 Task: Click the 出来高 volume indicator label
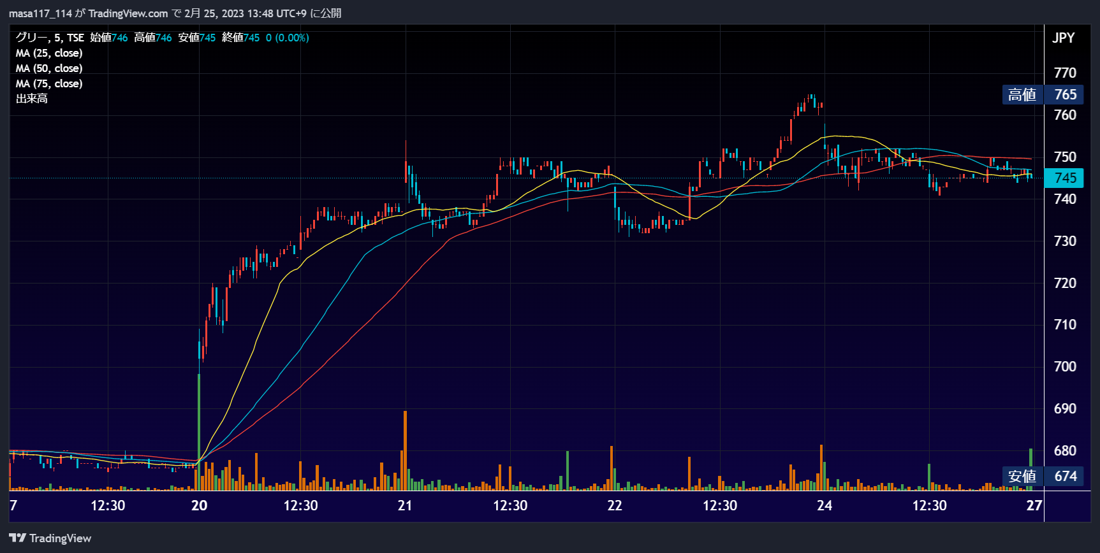32,99
